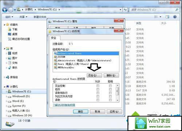
Task: Click 确定 in permissions dialog
Action: coord(80,111)
